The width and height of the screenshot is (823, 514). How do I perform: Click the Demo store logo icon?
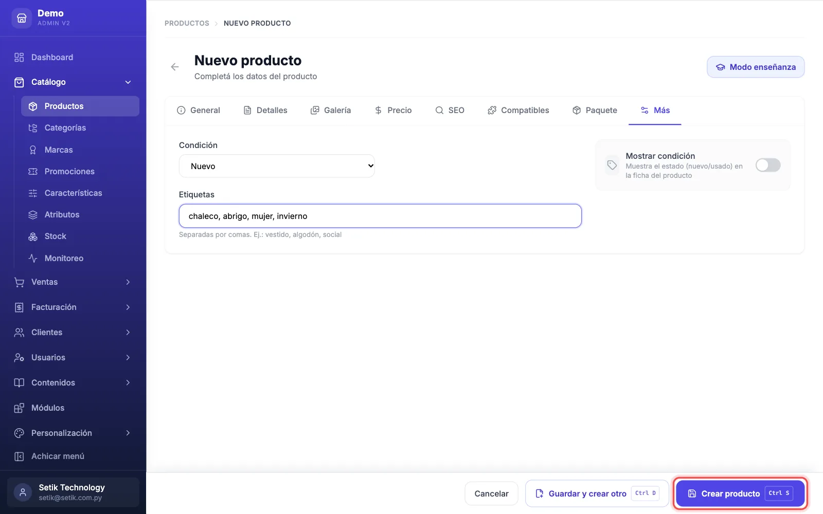point(22,18)
